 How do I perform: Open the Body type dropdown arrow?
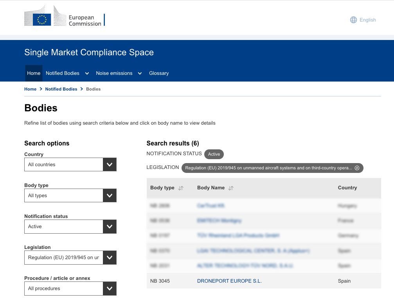110,196
